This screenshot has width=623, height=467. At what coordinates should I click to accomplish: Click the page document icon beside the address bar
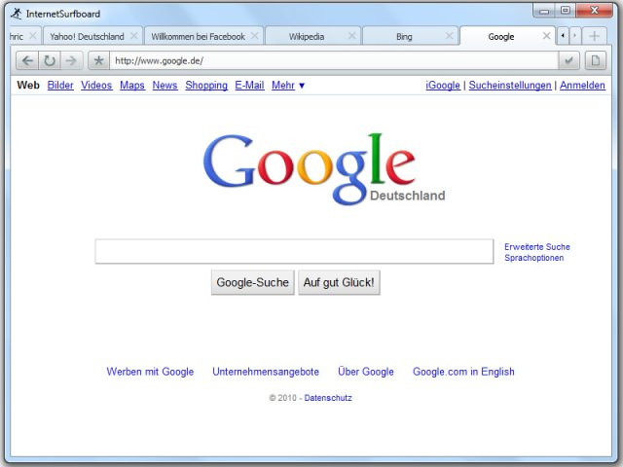(x=595, y=60)
